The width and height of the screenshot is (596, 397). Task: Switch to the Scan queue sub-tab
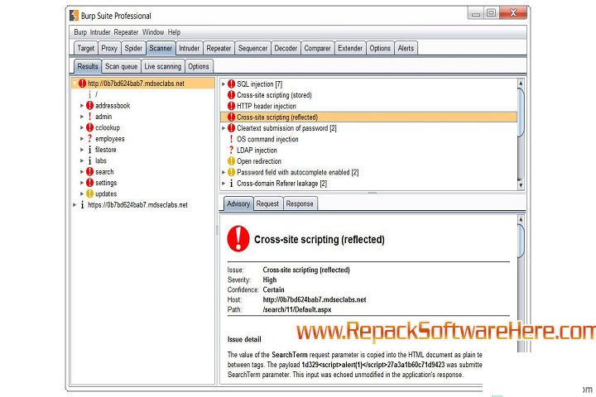click(x=121, y=66)
